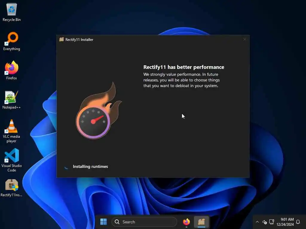Click the 'Installing runtimes' status text
The height and width of the screenshot is (229, 306).
point(90,166)
